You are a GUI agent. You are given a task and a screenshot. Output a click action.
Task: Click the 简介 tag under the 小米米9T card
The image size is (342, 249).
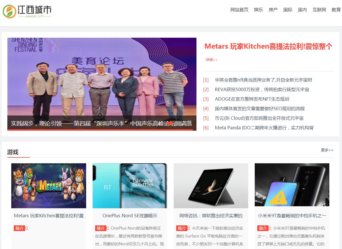263,228
